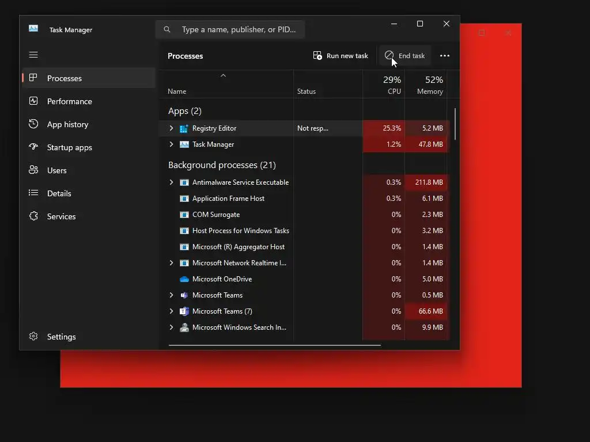Select the COM Surrogate row name
The image size is (590, 442).
[216, 215]
